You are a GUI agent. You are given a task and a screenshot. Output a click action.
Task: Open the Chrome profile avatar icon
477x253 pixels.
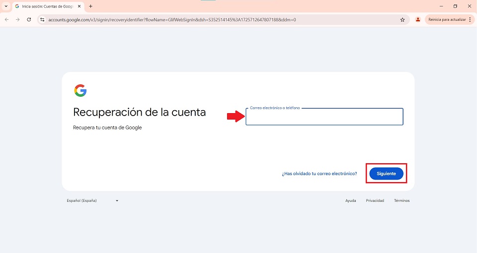418,19
